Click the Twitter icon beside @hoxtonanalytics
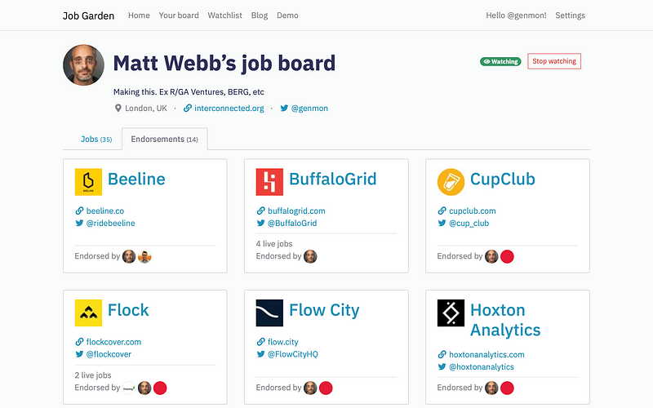Viewport: 653px width, 408px height. click(x=442, y=366)
